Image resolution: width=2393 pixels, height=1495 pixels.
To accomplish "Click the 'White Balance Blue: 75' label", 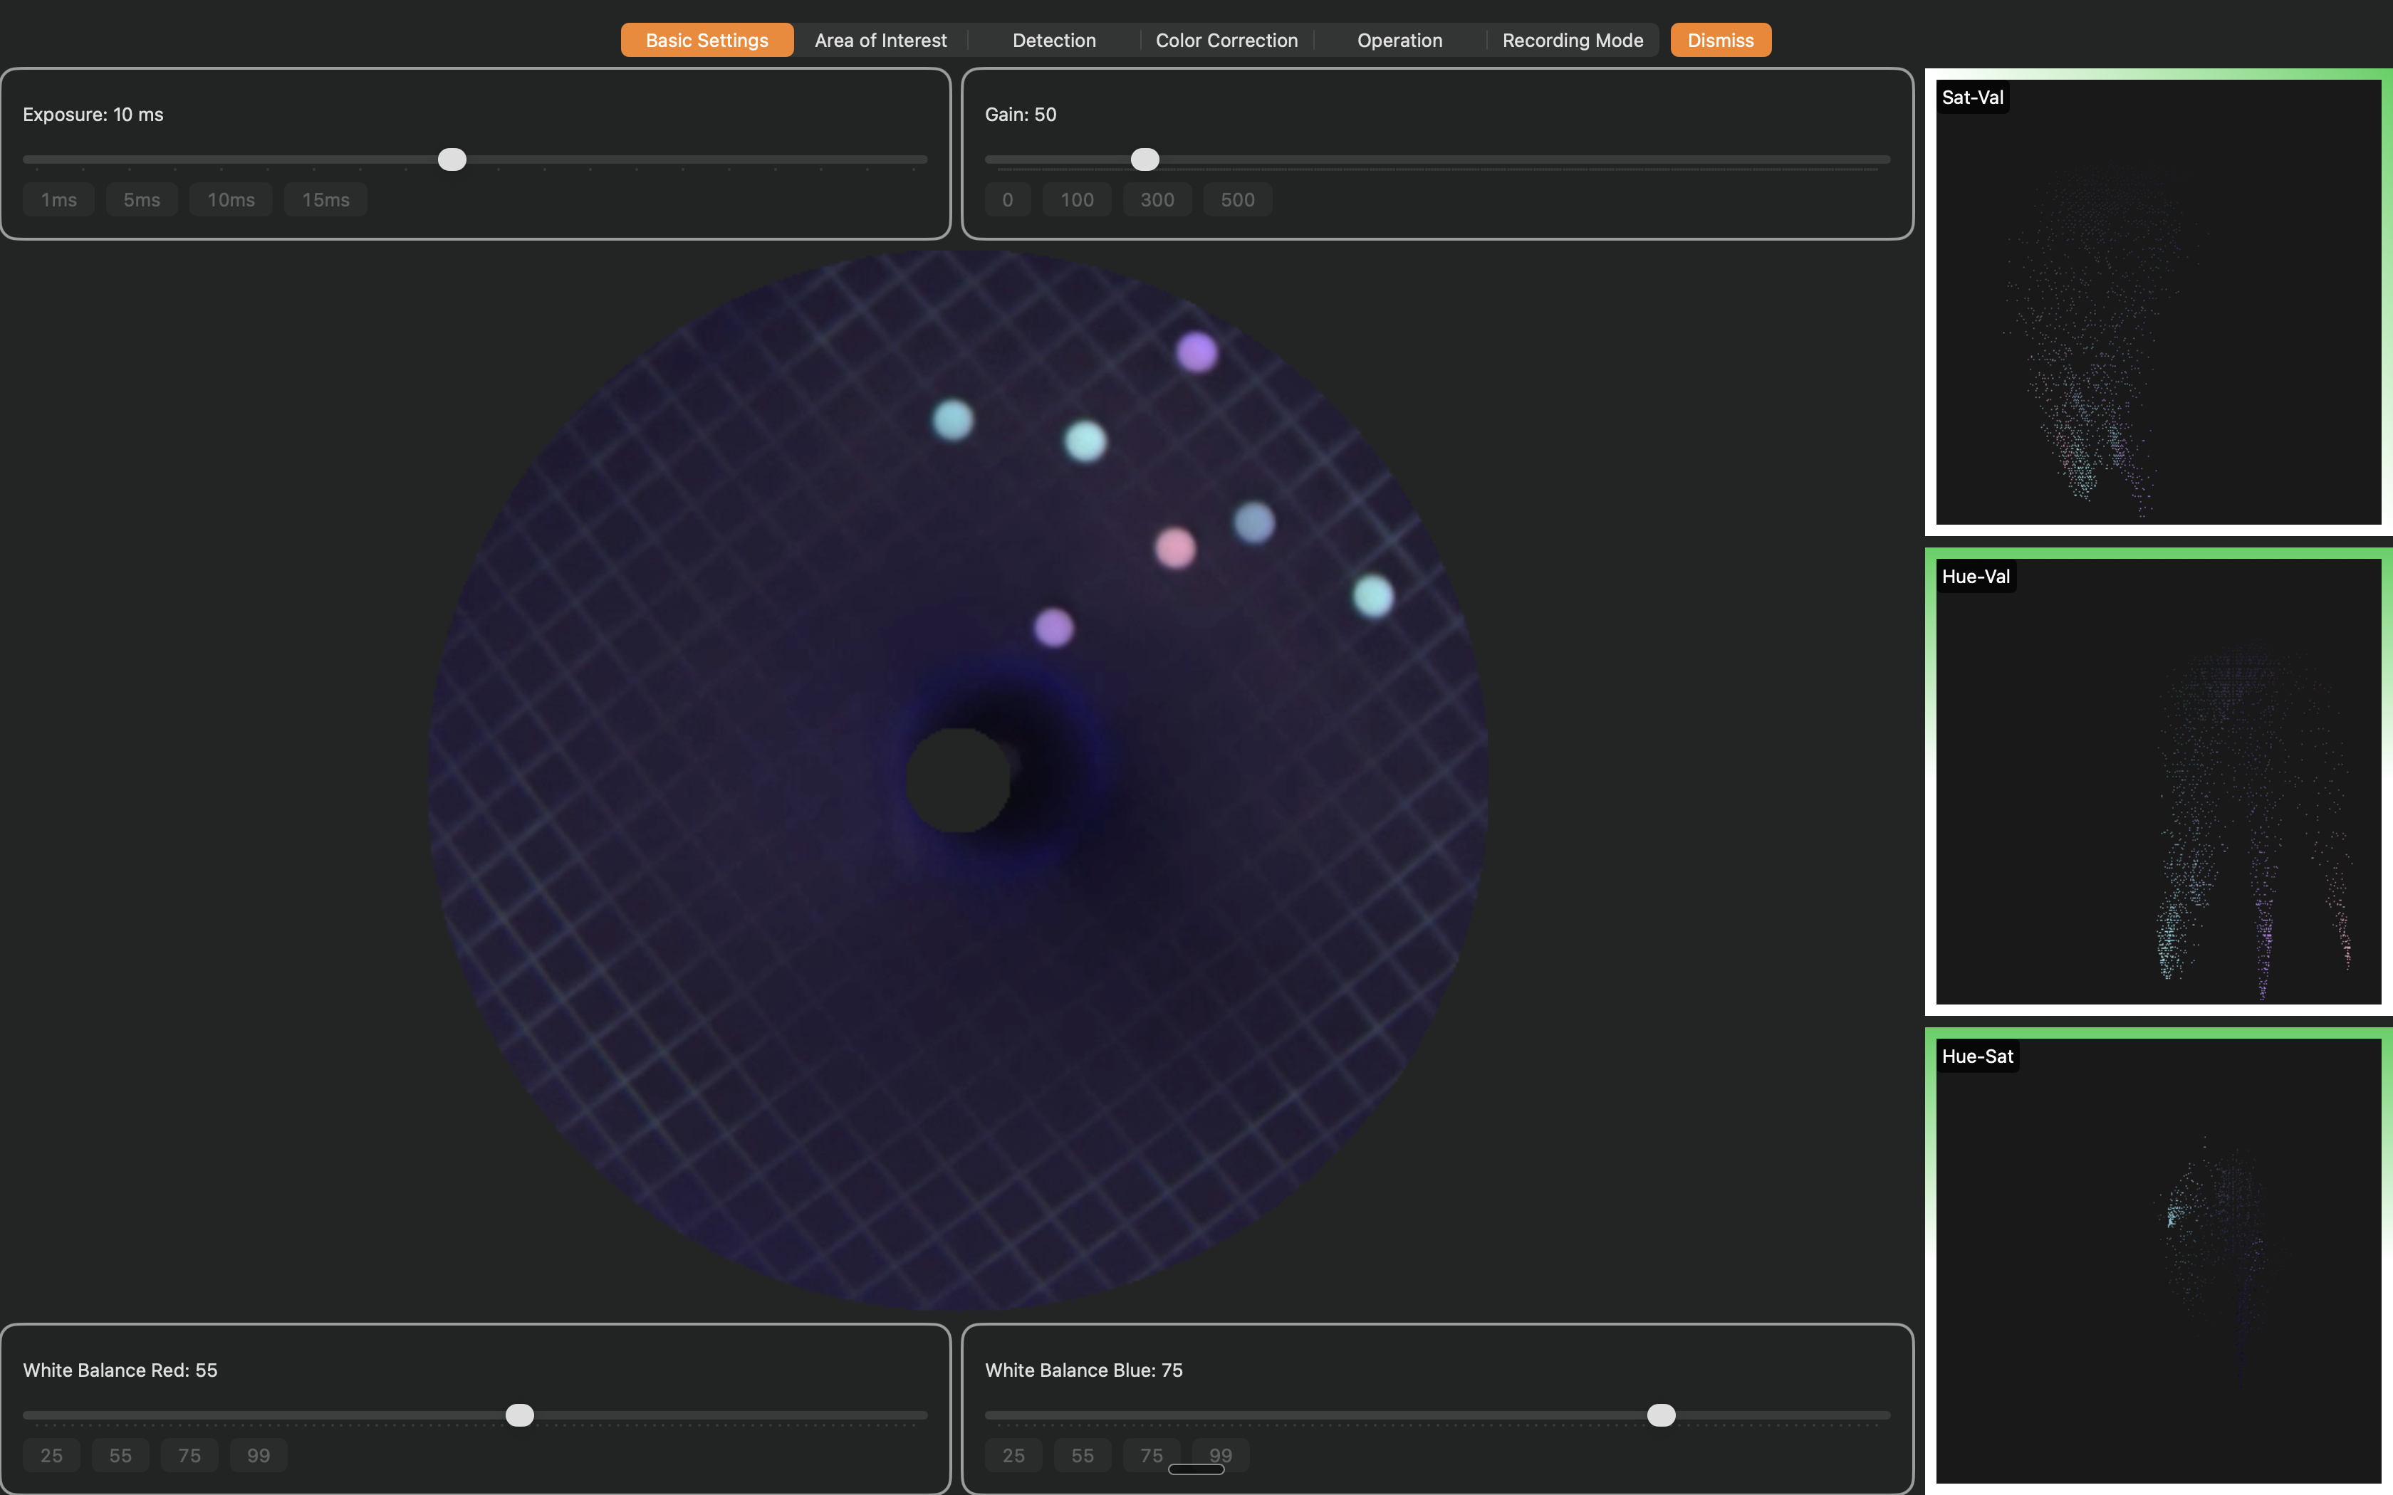I will tap(1084, 1370).
